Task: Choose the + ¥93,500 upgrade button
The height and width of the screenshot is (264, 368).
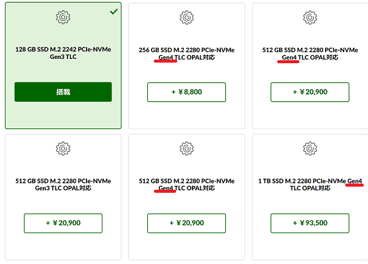Action: (310, 223)
